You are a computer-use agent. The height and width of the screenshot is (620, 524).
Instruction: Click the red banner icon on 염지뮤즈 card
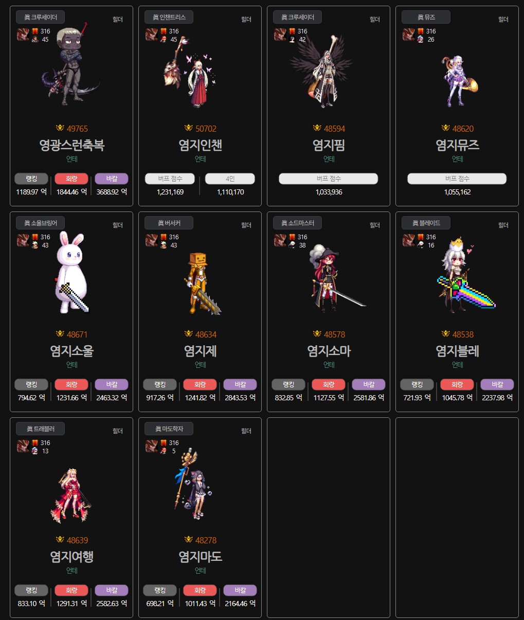420,31
